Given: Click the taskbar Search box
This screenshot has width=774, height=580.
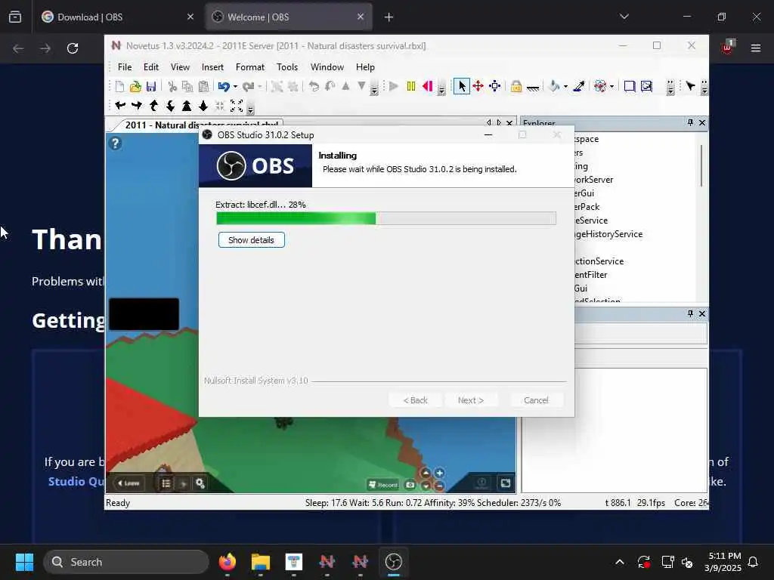Looking at the screenshot, I should point(126,562).
